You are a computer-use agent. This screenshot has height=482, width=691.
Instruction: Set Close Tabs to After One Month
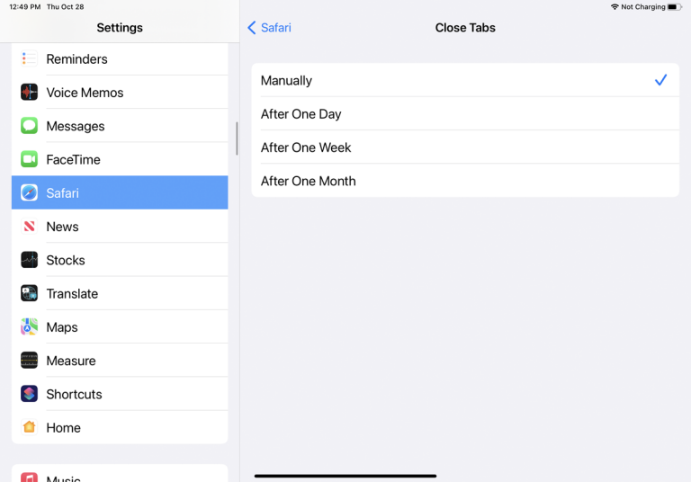[464, 181]
